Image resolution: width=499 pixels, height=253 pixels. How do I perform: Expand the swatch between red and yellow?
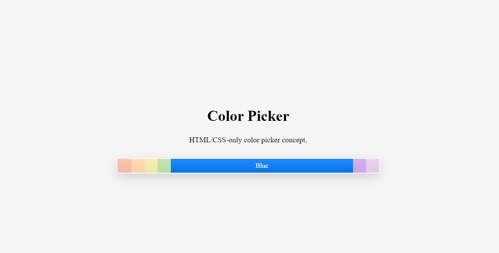138,166
